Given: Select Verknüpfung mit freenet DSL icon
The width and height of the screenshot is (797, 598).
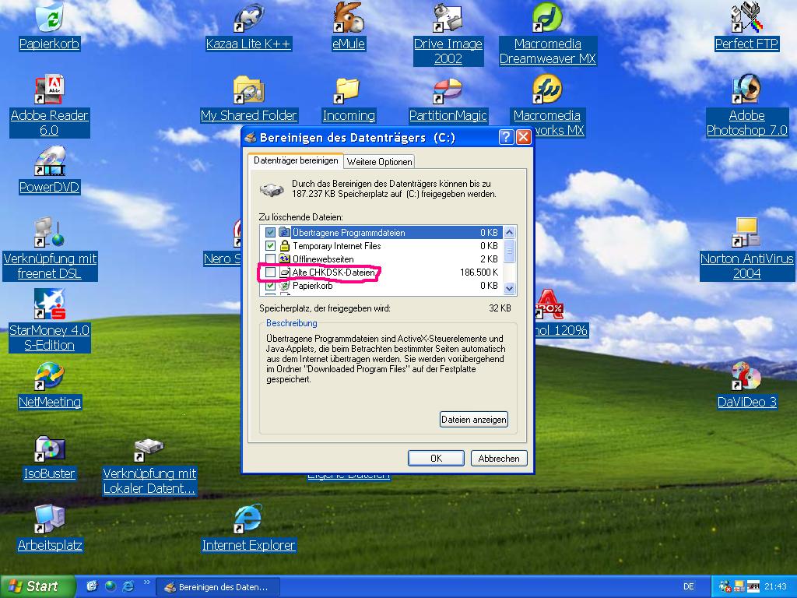Looking at the screenshot, I should pos(50,249).
